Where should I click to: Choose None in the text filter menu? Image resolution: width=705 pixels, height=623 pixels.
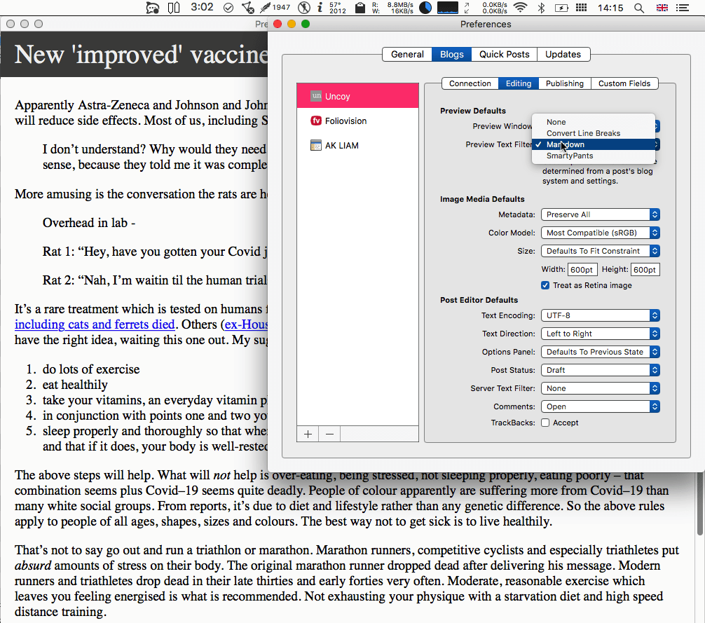click(594, 122)
